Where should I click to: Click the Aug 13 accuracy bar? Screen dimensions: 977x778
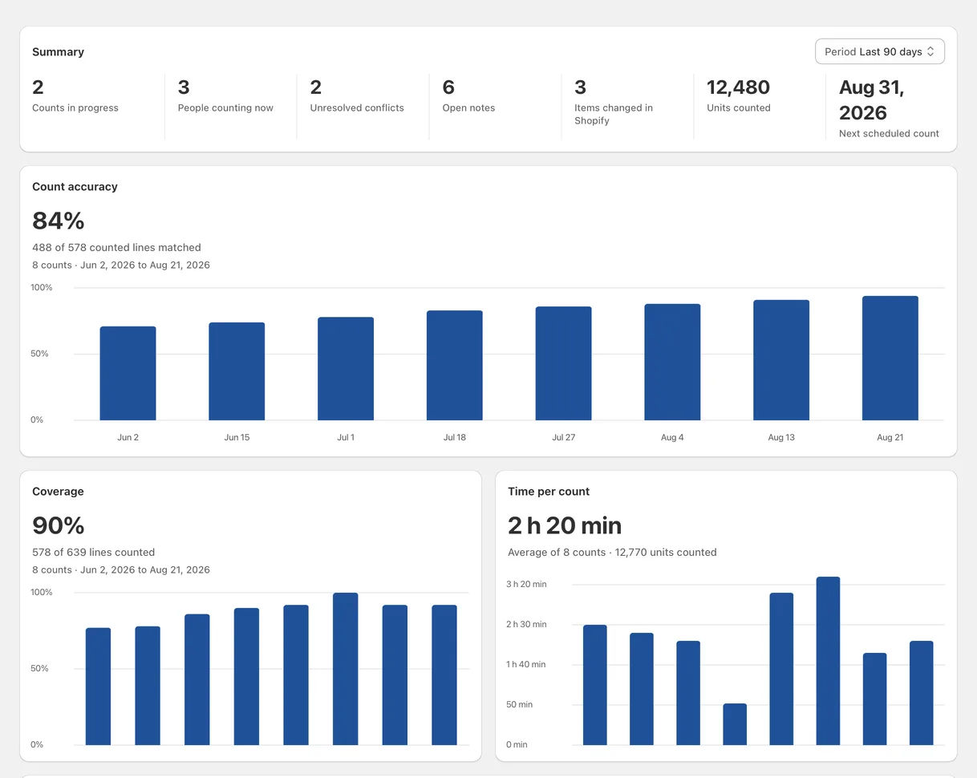[781, 360]
